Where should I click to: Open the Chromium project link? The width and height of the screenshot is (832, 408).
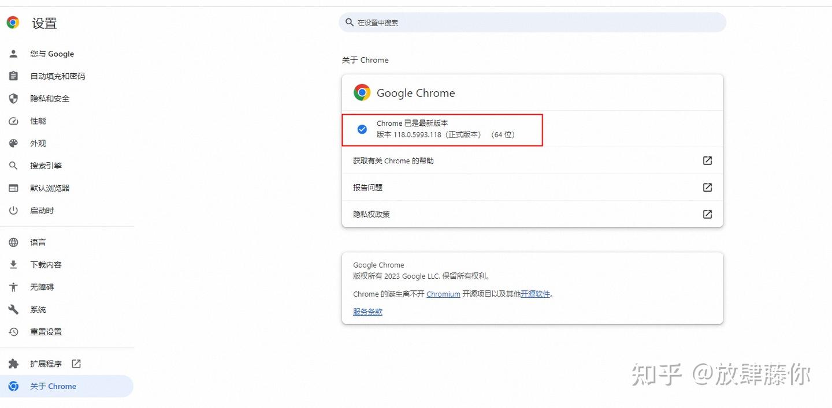(443, 294)
